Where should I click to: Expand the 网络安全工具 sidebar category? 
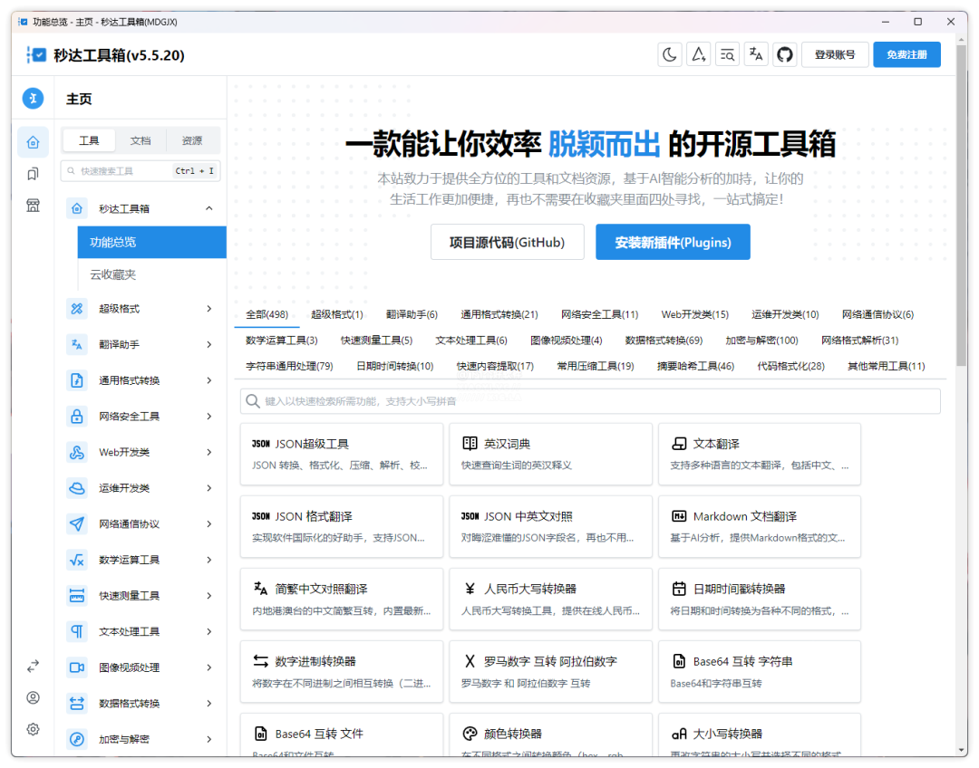click(209, 417)
